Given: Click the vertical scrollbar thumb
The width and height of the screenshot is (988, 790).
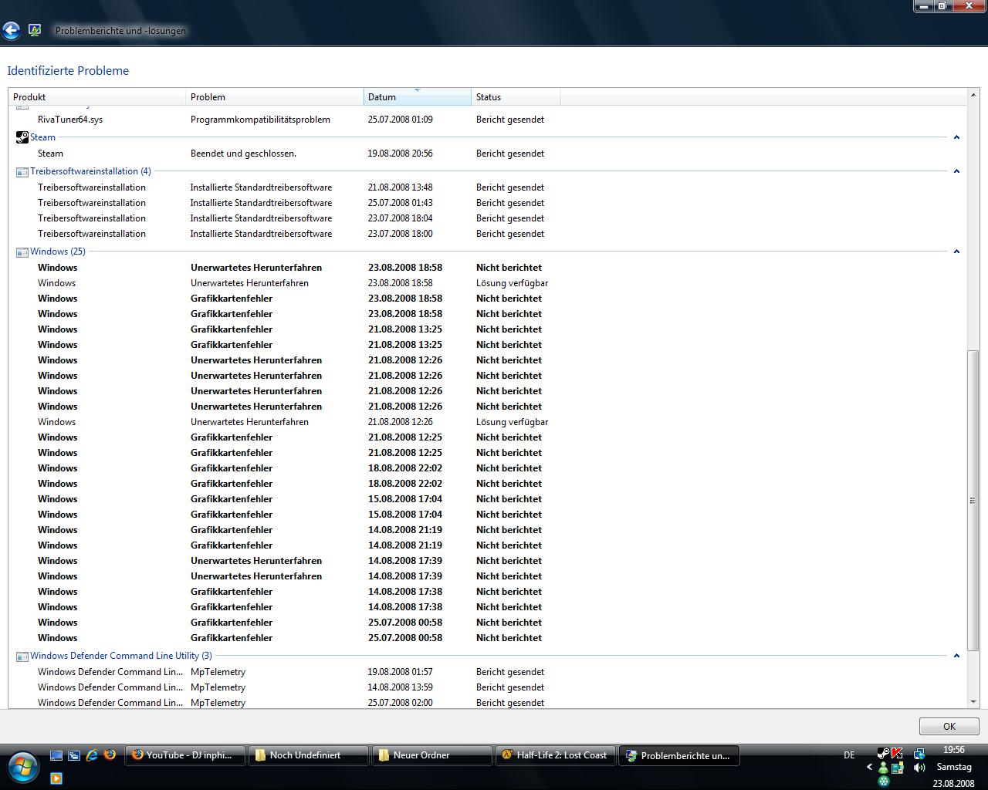Looking at the screenshot, I should coord(973,500).
